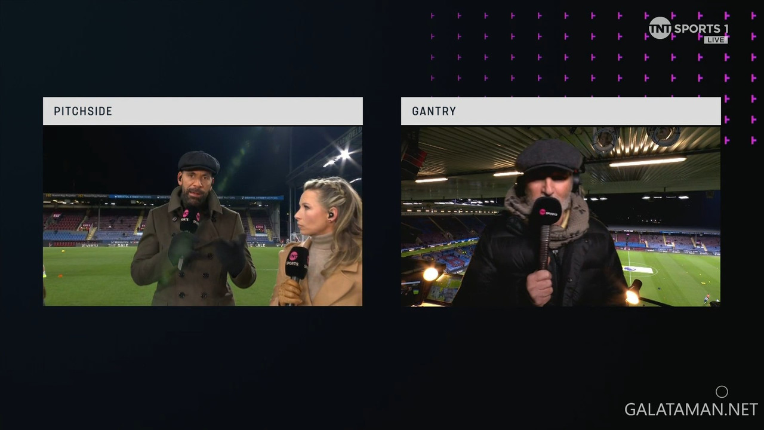Image resolution: width=764 pixels, height=430 pixels.
Task: Click the bright floodlight in pitchside feed
Action: (x=344, y=156)
